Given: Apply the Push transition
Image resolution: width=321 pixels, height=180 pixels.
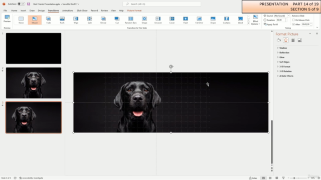Looking at the screenshot, I should (x=62, y=20).
